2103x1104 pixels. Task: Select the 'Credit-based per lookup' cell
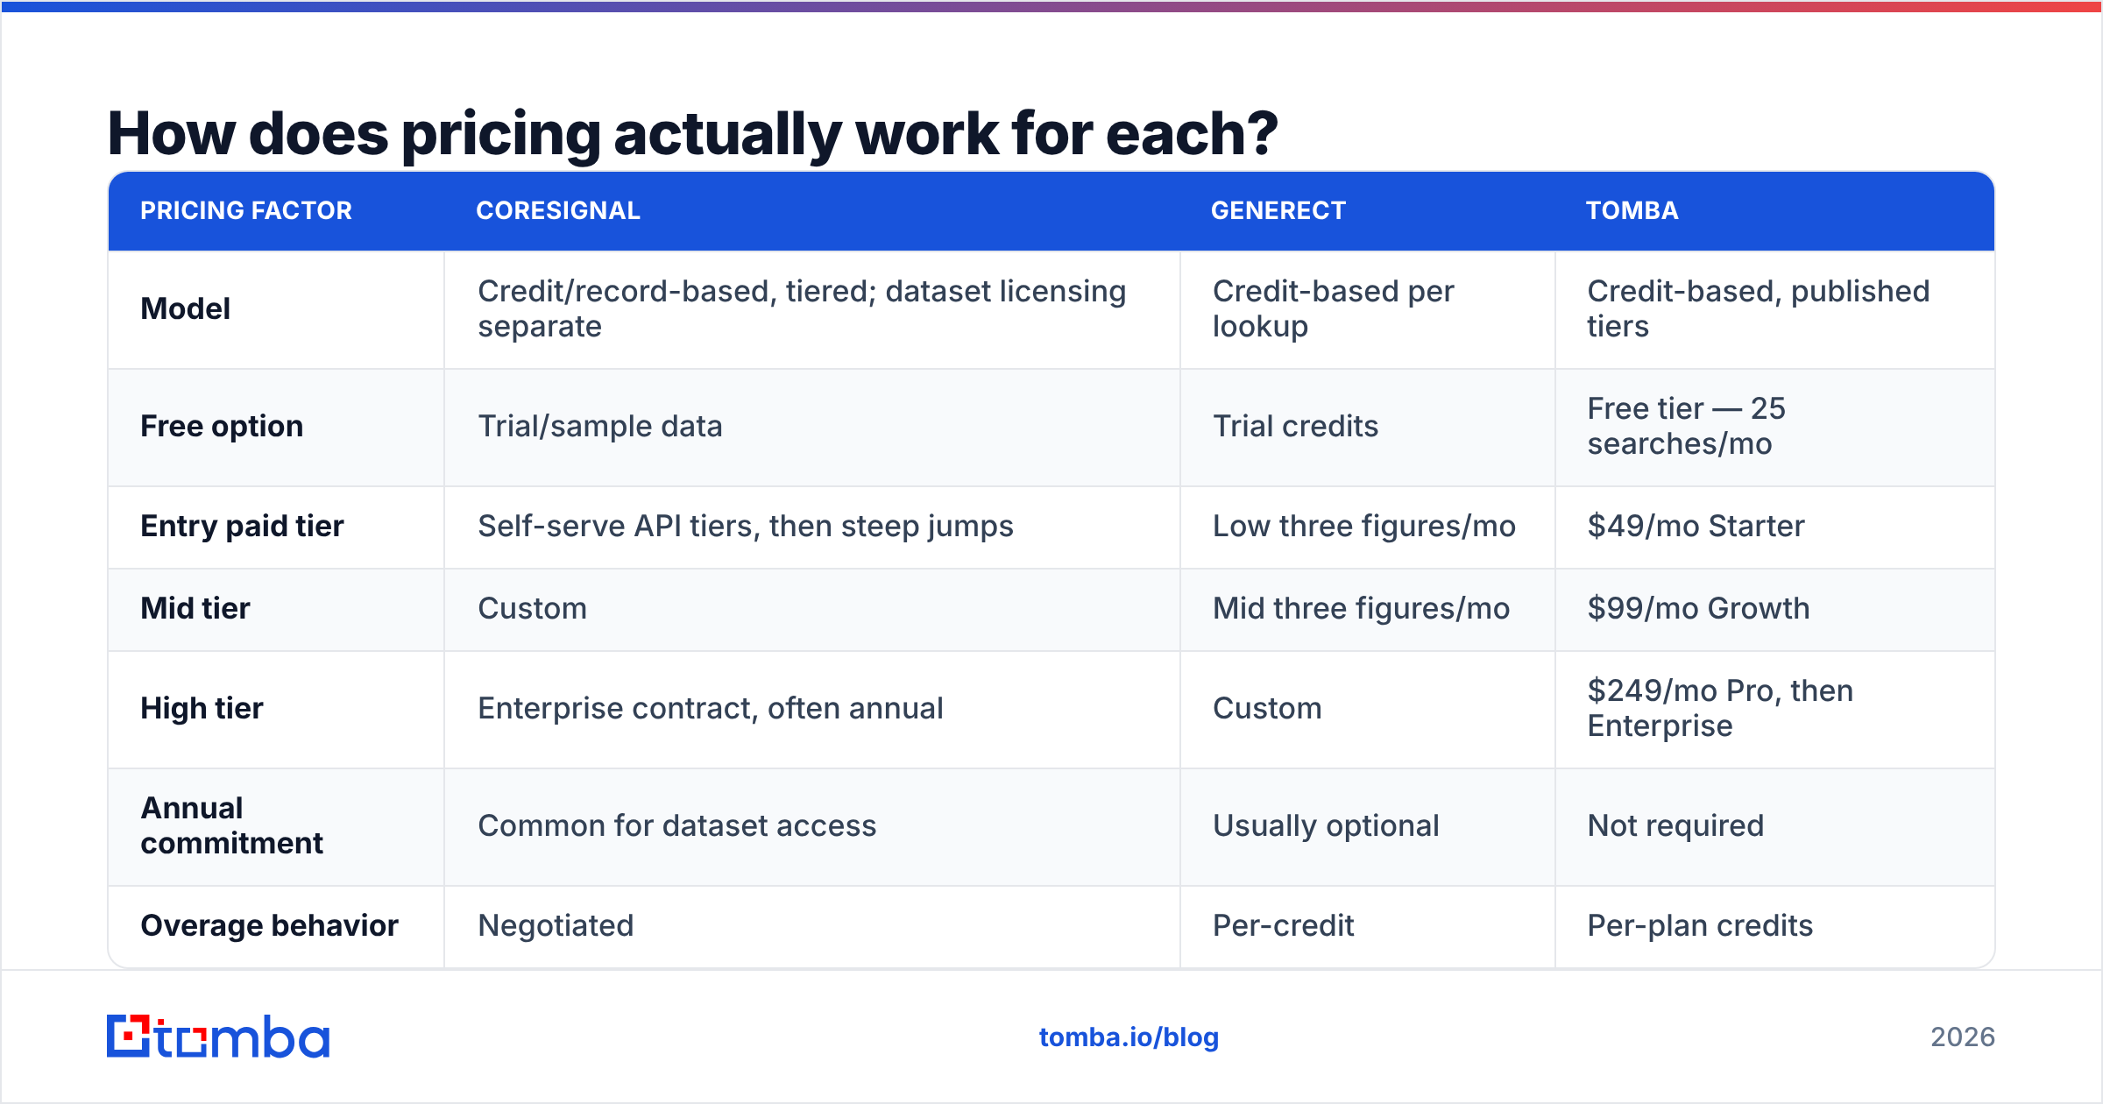click(1334, 308)
